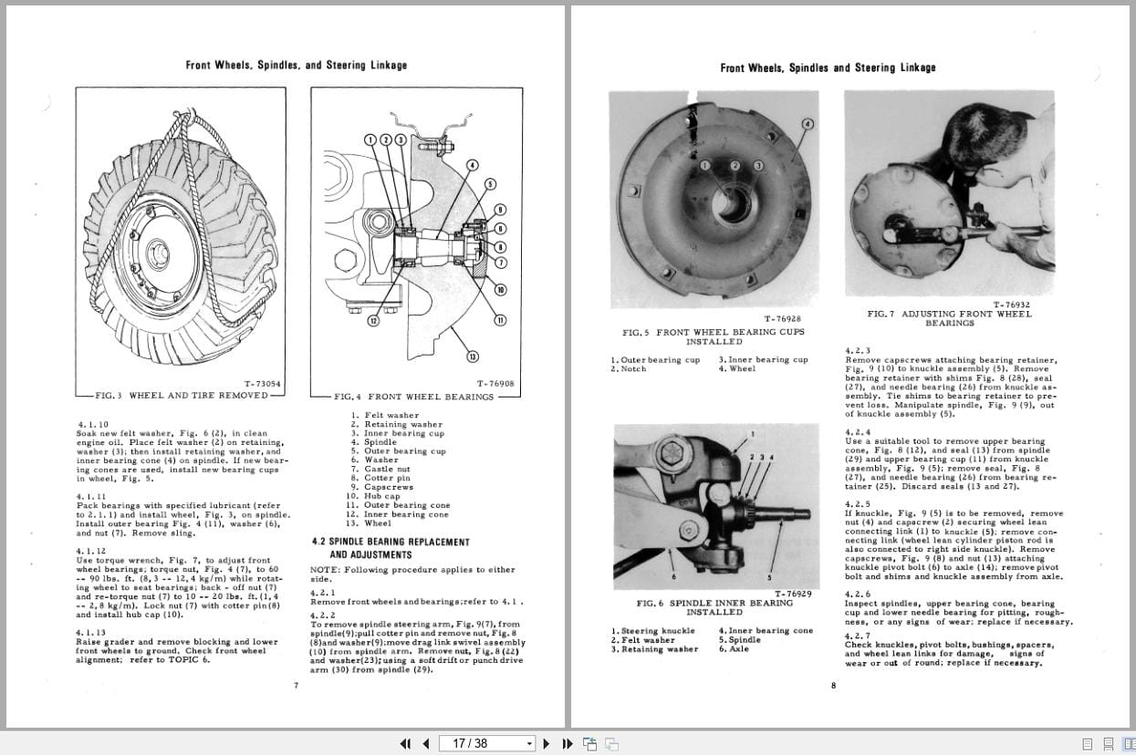Click the paragraph number '4. 1. 12'

pos(91,551)
